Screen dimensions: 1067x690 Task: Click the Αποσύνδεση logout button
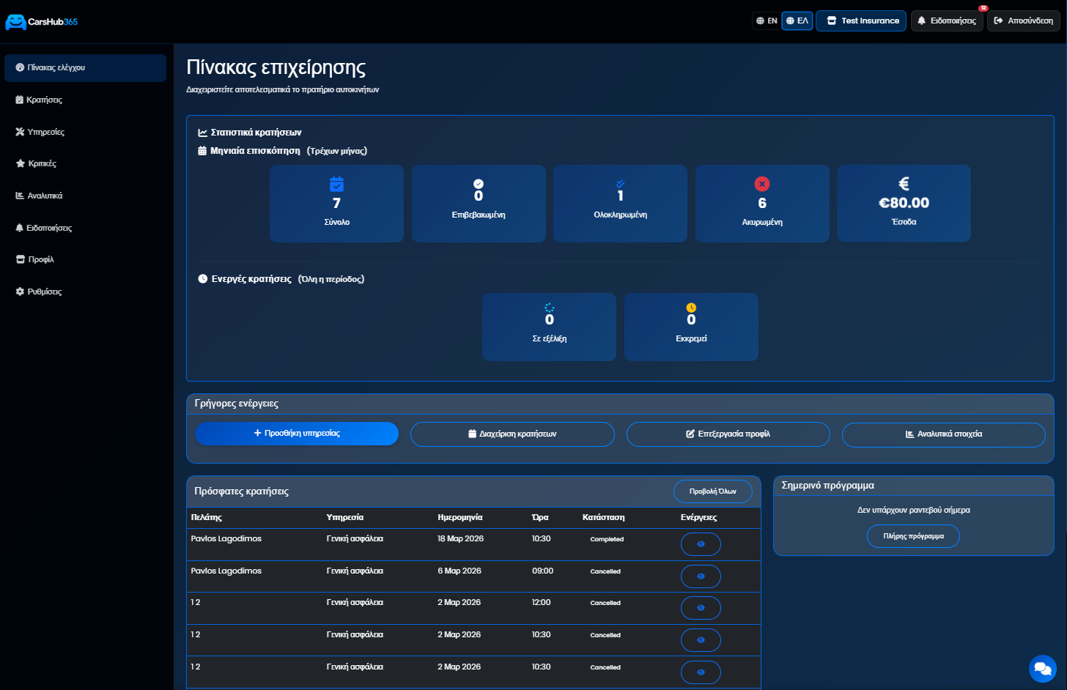click(x=1023, y=21)
